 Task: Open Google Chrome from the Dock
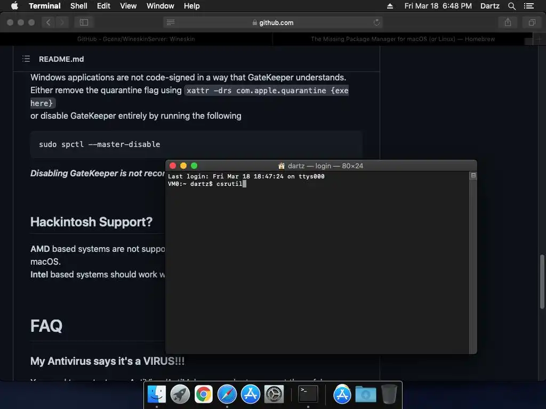pyautogui.click(x=203, y=395)
